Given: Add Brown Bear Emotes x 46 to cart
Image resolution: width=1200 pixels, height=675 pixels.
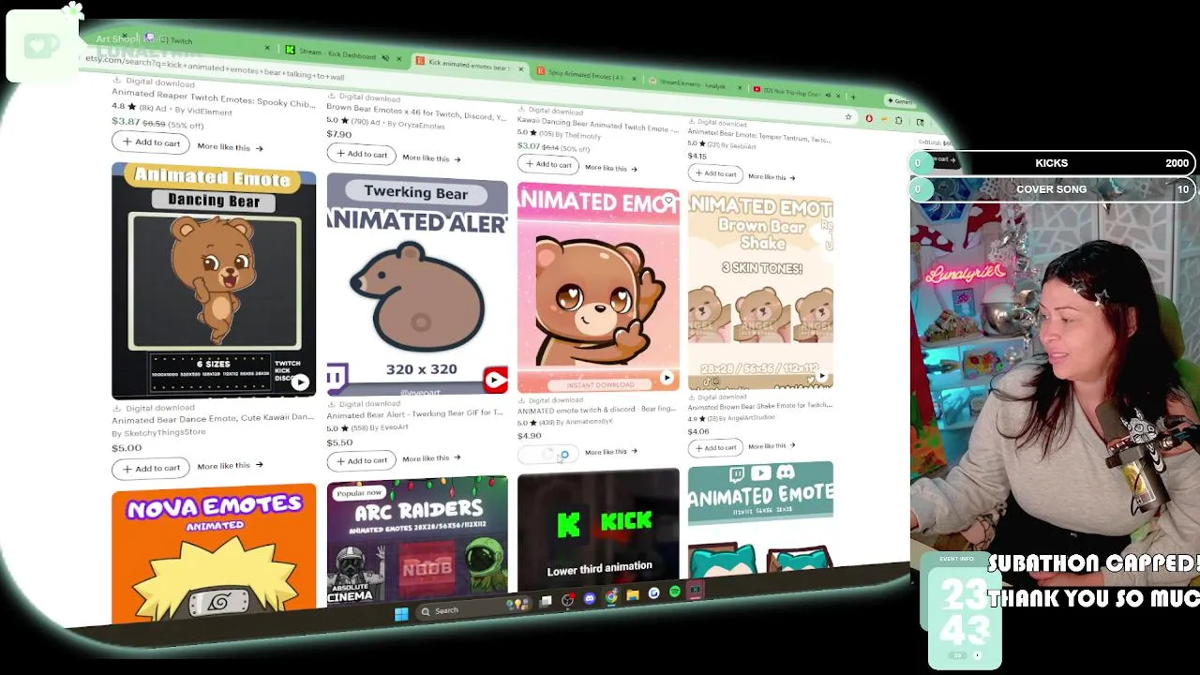Looking at the screenshot, I should pyautogui.click(x=361, y=154).
